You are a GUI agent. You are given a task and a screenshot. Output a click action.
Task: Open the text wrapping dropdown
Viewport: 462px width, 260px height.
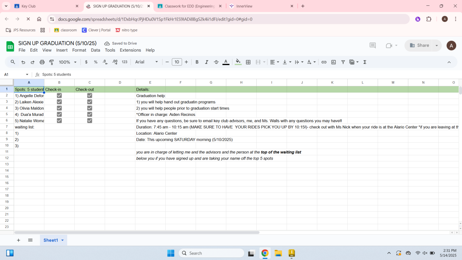tap(299, 62)
